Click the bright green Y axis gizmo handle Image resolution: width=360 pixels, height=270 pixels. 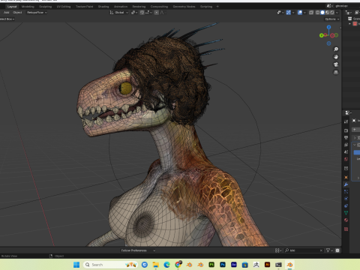pyautogui.click(x=321, y=35)
